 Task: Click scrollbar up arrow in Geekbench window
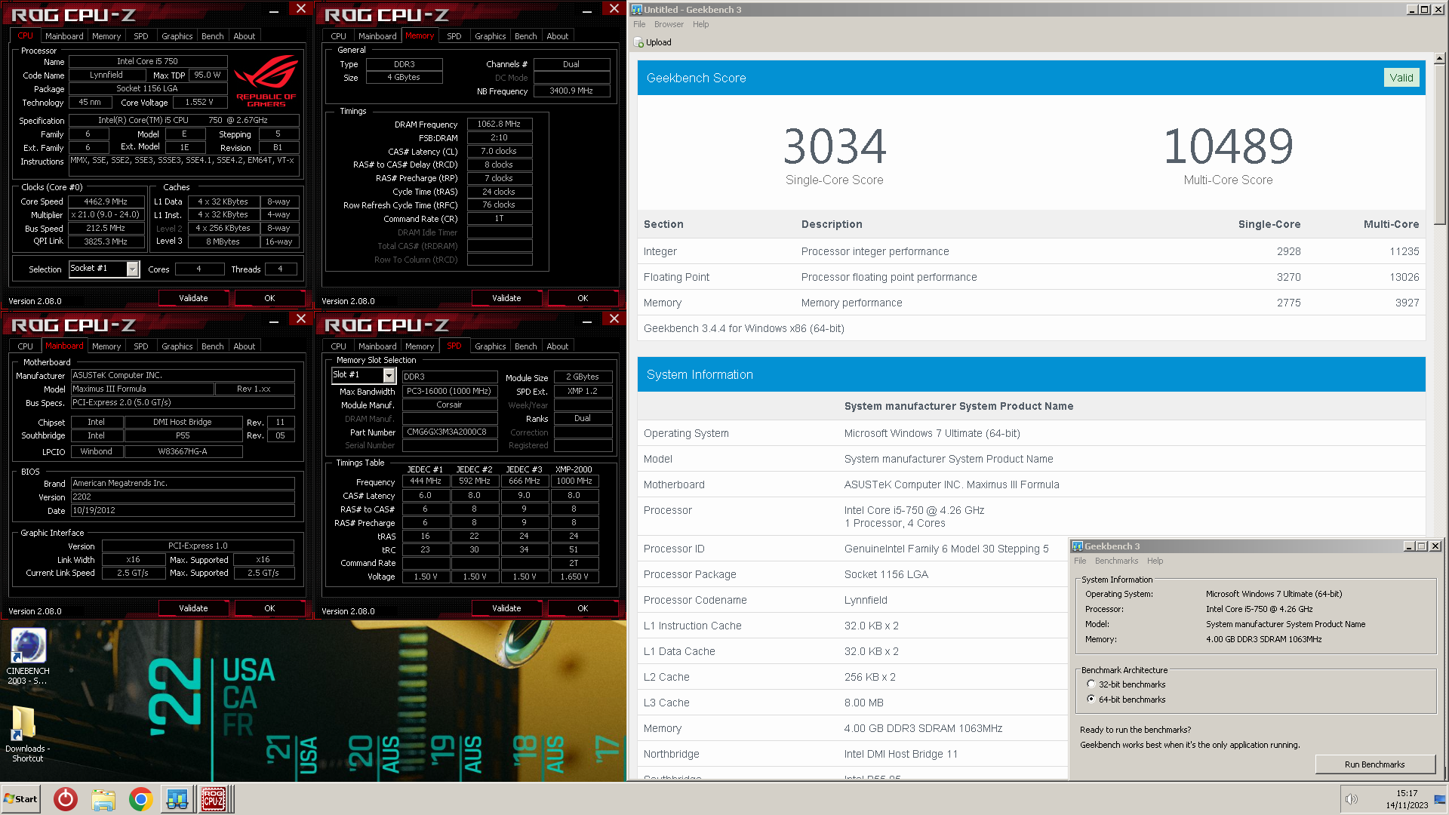(x=1439, y=58)
